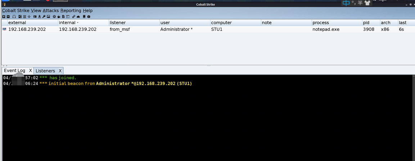Sort by the last column header
The width and height of the screenshot is (415, 161).
coord(406,23)
